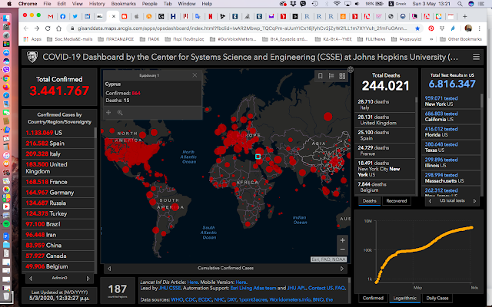This screenshot has width=492, height=307.
Task: Previous admin level arrow beside Admin0
Action: click(x=31, y=278)
